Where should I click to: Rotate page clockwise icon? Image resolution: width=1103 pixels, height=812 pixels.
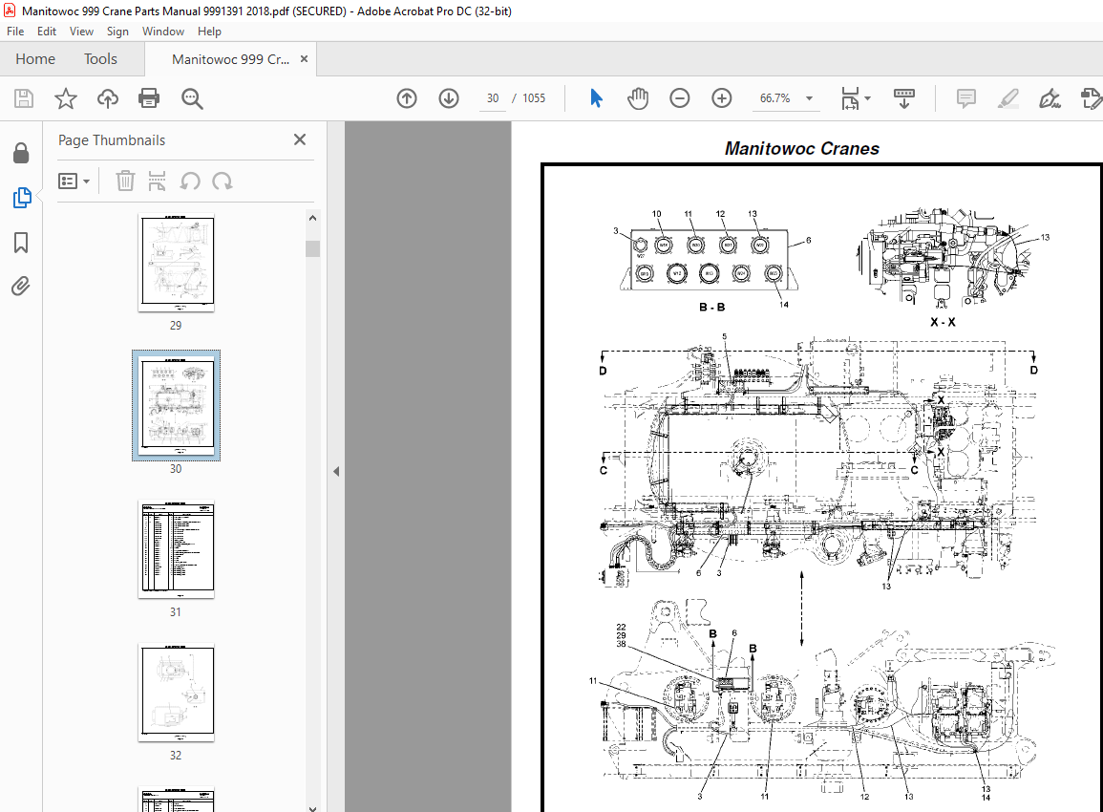coord(223,181)
